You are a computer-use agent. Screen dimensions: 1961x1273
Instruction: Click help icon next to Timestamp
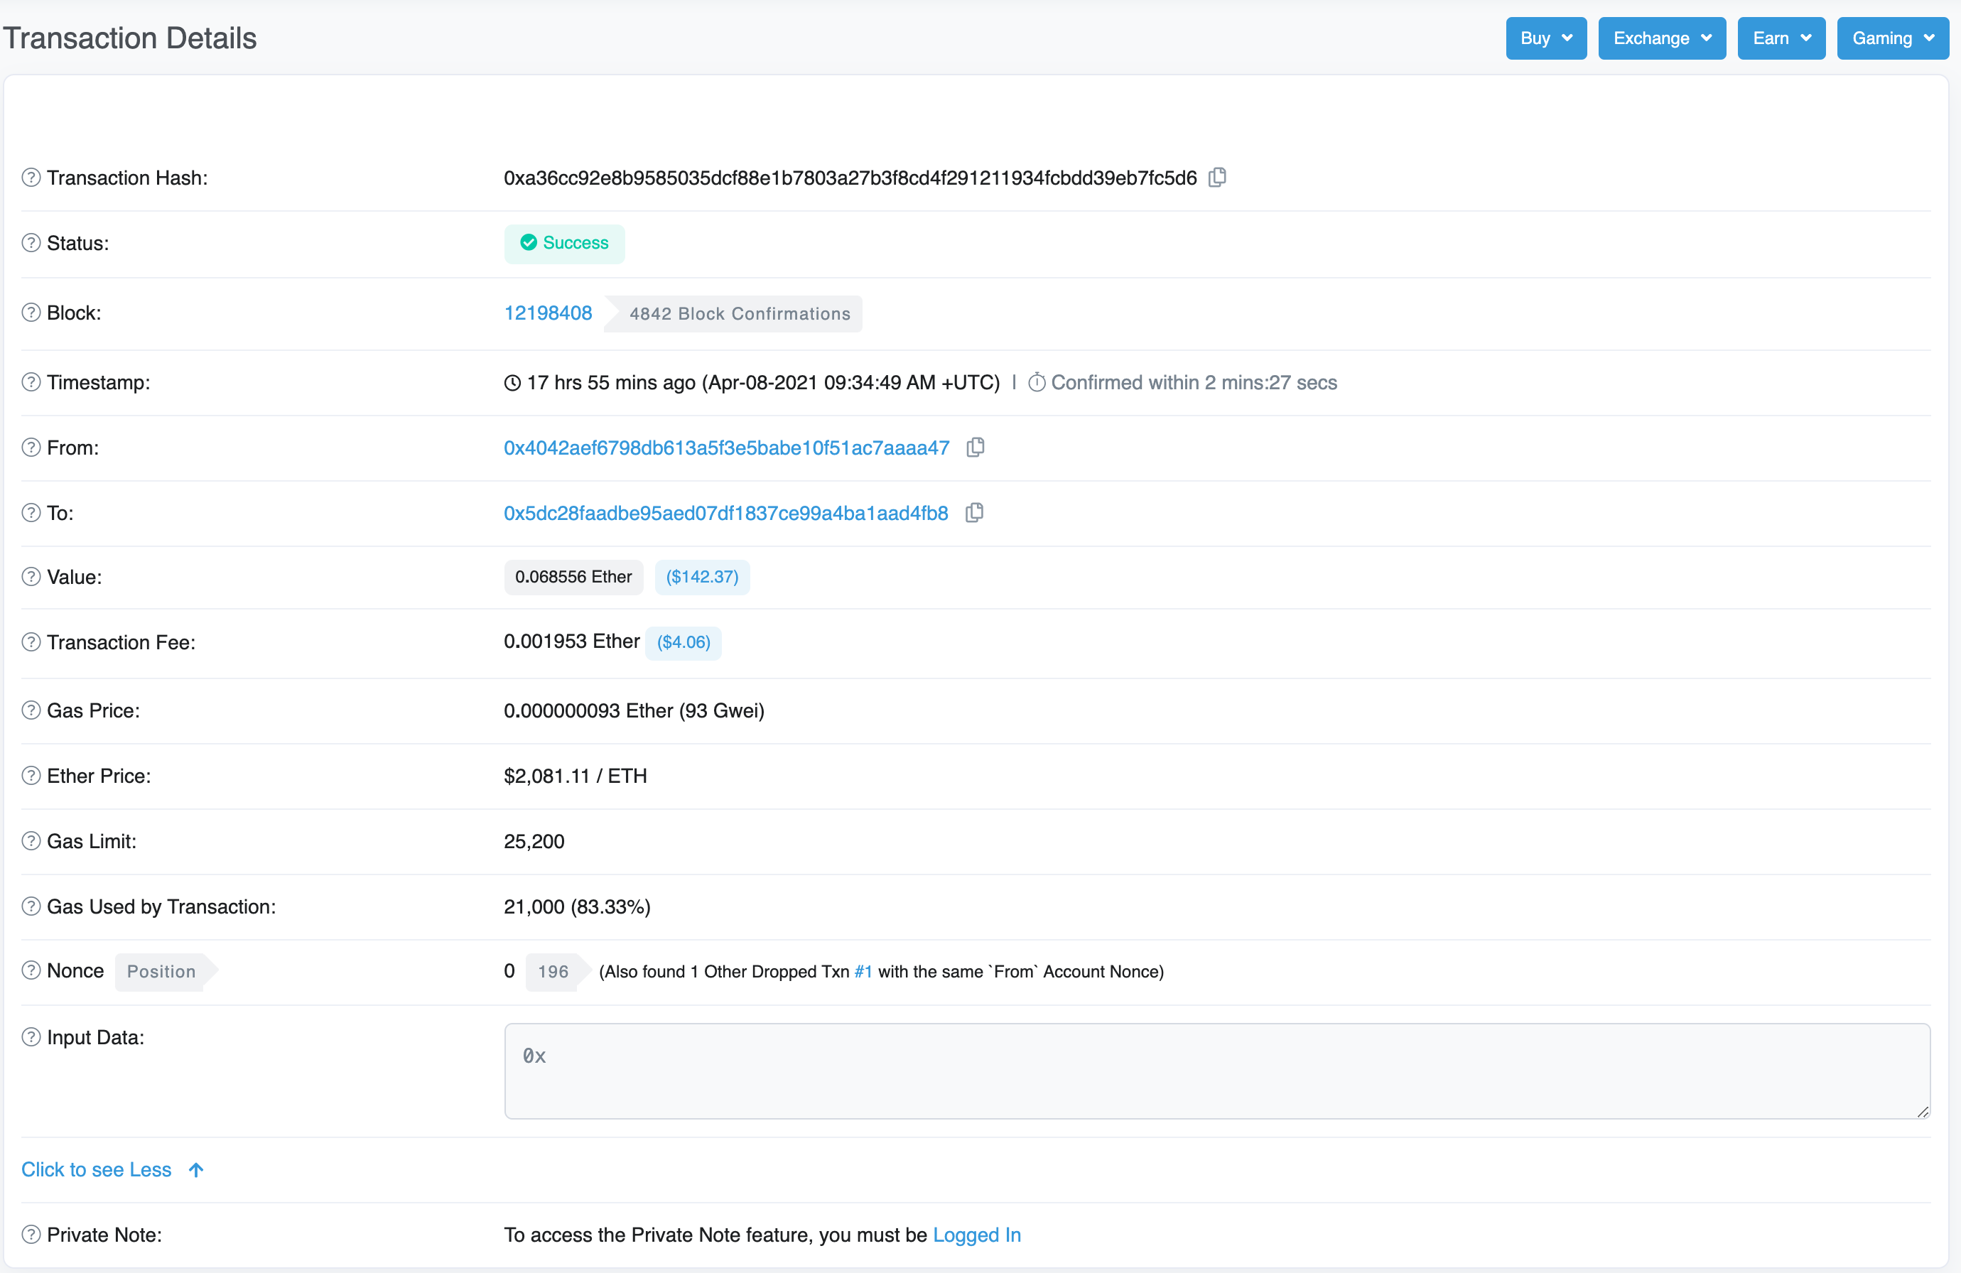tap(31, 382)
